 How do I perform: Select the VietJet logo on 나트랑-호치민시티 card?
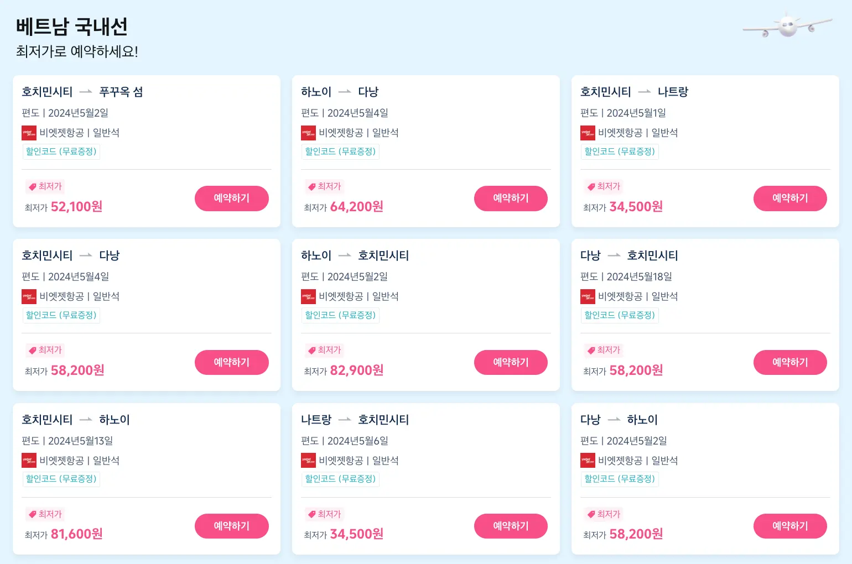309,460
